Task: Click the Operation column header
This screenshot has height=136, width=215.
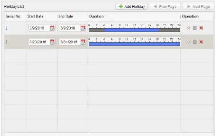Action: [x=190, y=16]
